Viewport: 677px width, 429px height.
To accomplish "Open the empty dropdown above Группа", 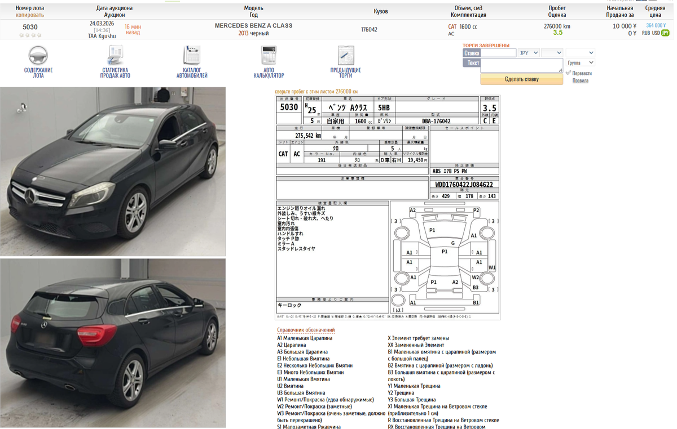I will 580,53.
